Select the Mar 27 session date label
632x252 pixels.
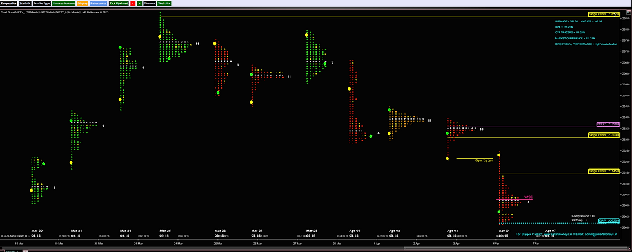[257, 231]
